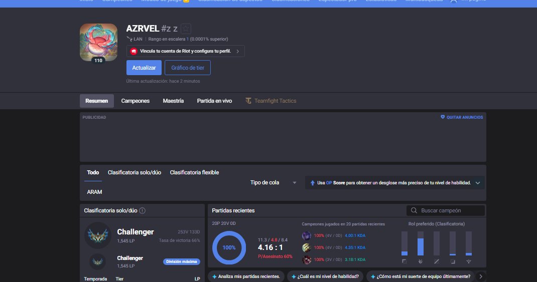Select the Todo queue filter
The image size is (537, 282).
point(93,173)
